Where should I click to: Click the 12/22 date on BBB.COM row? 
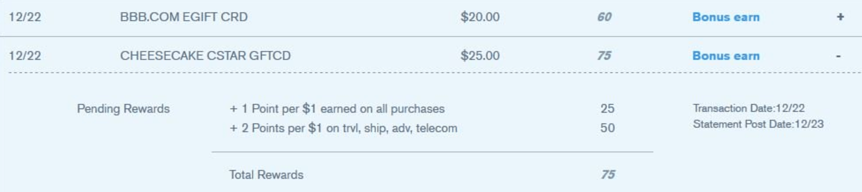25,17
